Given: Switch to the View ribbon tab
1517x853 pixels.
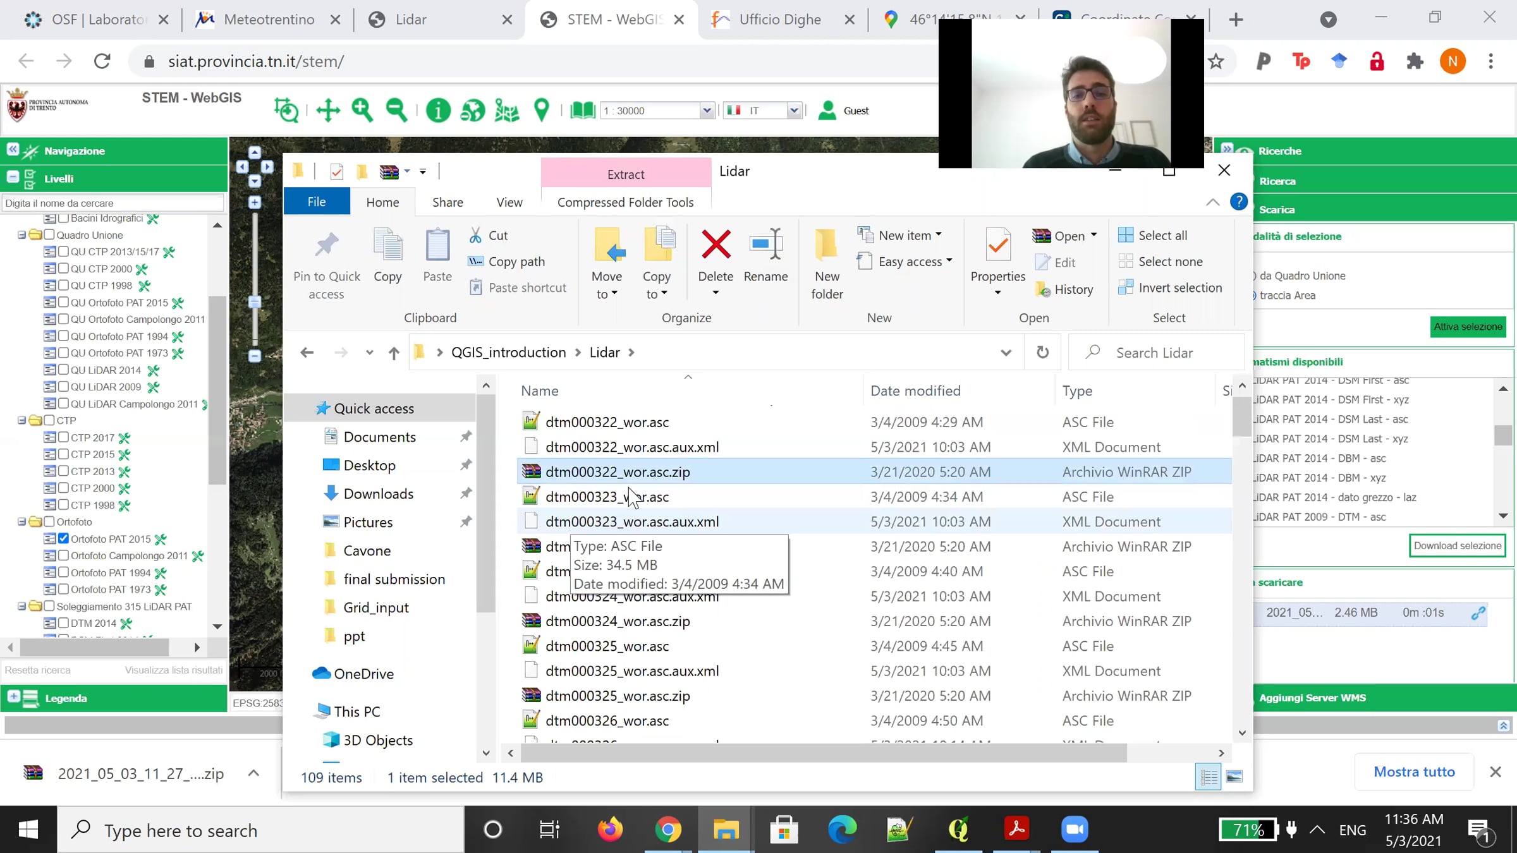Looking at the screenshot, I should (x=509, y=202).
